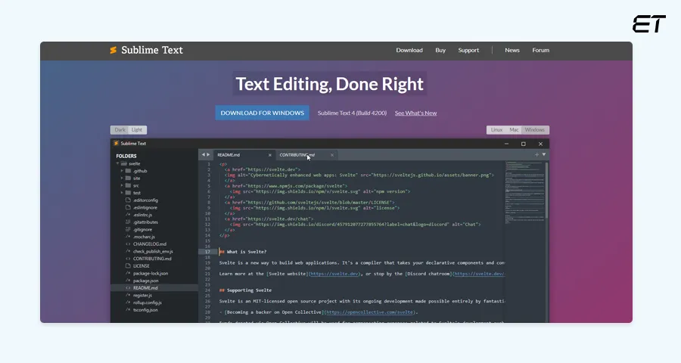Click the https://svelte.dev link on line 21
Image resolution: width=681 pixels, height=363 pixels.
[x=334, y=274]
